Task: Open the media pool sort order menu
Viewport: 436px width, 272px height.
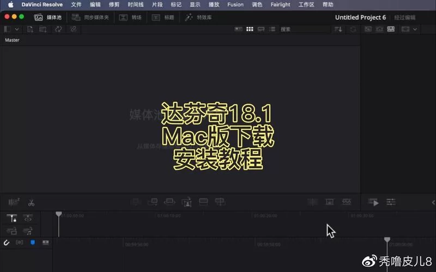Action: coord(338,29)
